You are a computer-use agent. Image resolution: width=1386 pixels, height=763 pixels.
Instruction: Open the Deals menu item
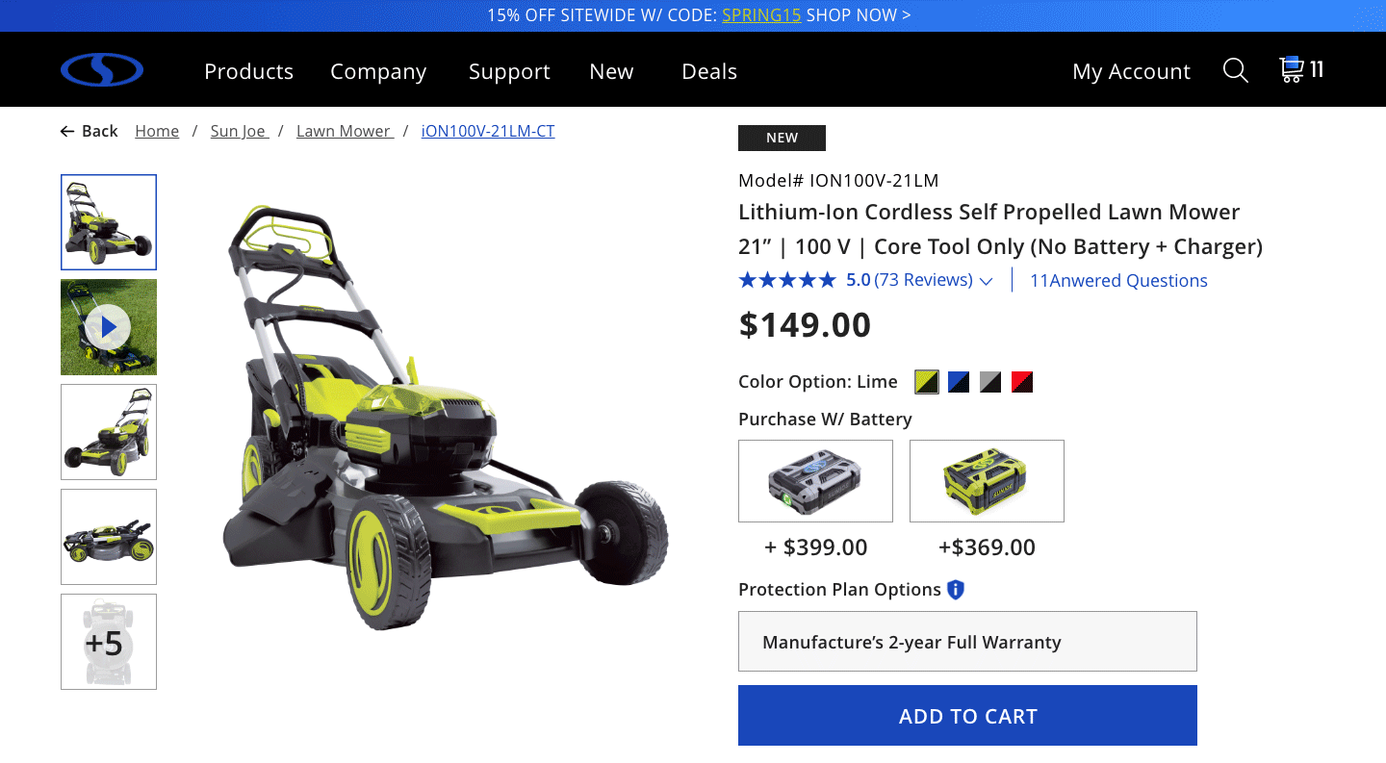coord(709,71)
